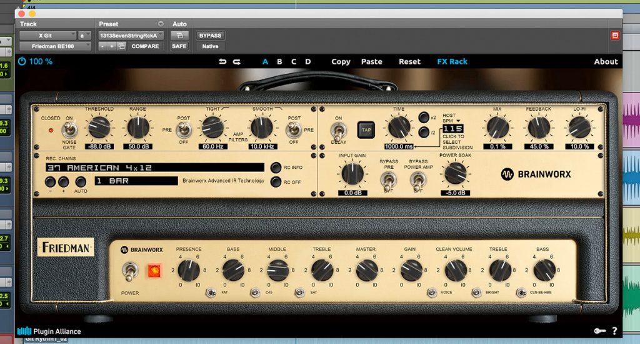Click the Friedman logo badge
640x344 pixels.
tap(66, 248)
